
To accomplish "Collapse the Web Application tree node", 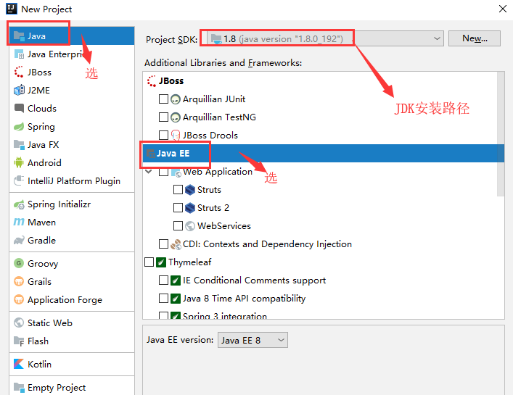I will 149,171.
